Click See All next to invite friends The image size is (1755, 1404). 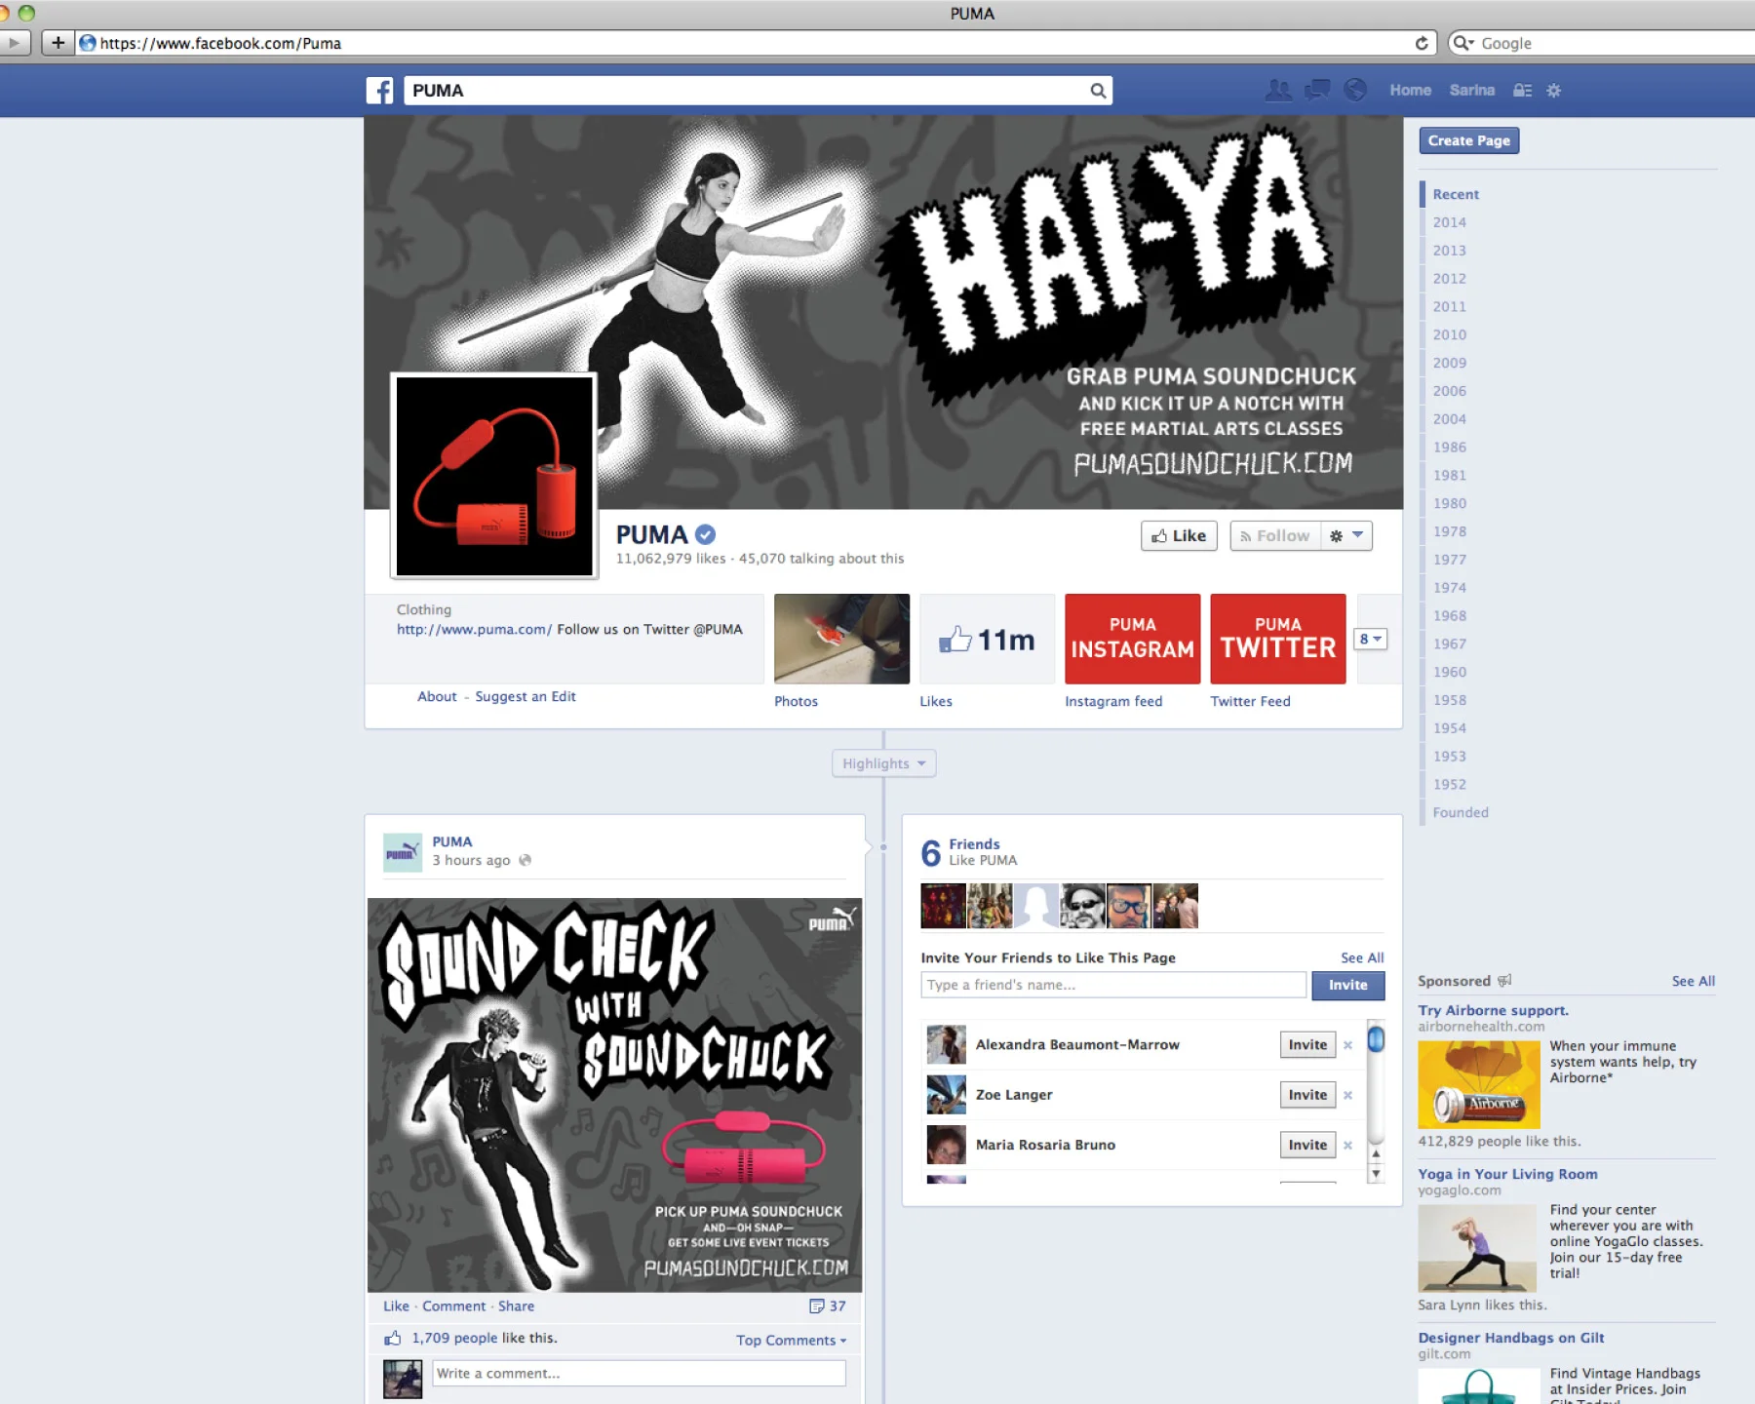point(1361,957)
